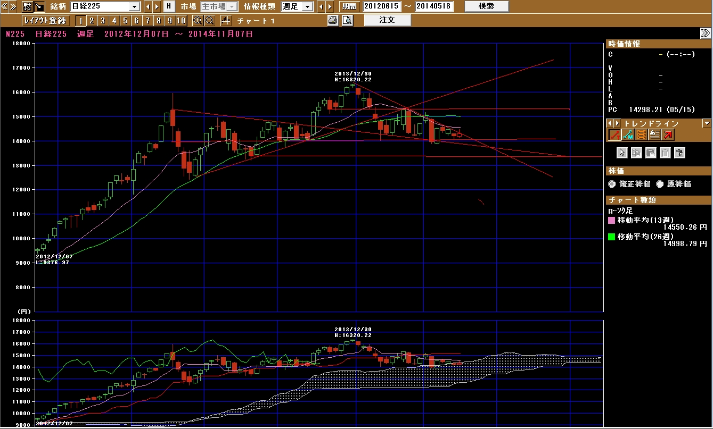Go to previous symbol arrow next to 銘柄

click(x=148, y=6)
